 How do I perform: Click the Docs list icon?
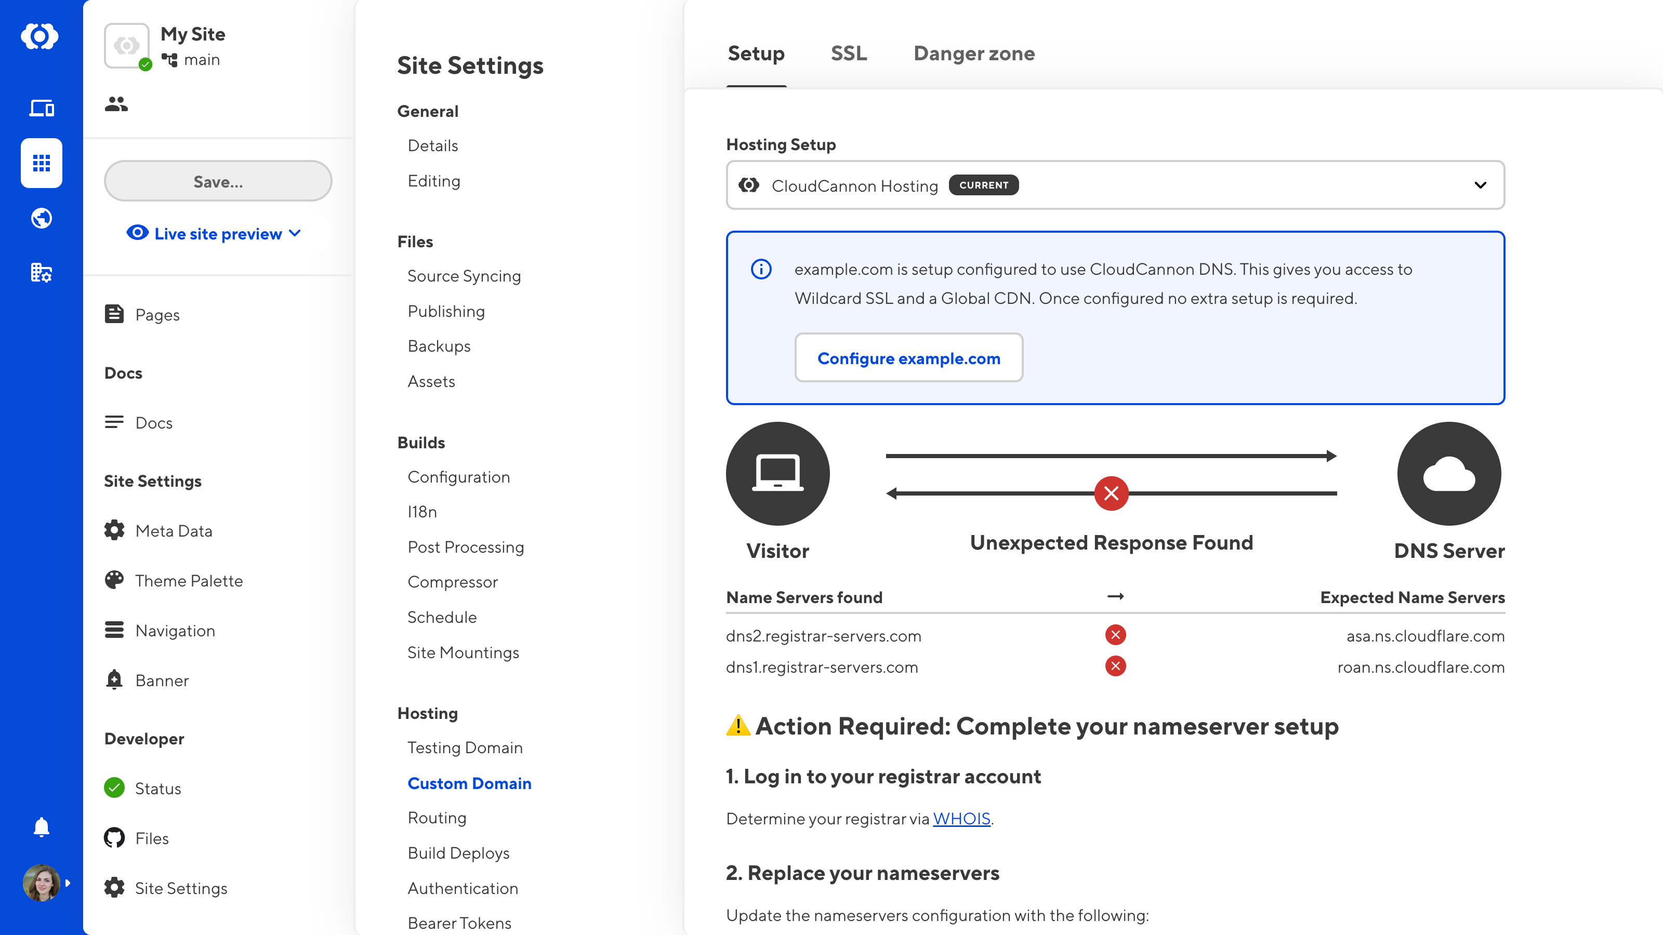(x=114, y=422)
